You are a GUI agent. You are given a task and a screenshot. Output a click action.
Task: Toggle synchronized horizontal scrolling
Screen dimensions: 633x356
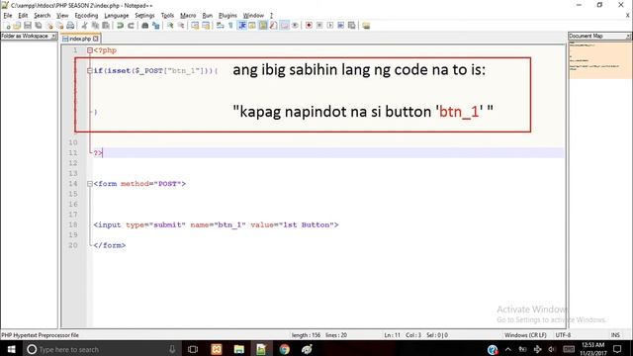(206, 26)
